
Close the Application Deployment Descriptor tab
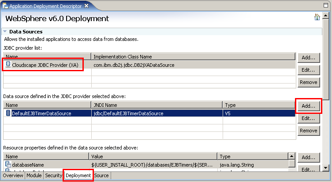pos(86,6)
